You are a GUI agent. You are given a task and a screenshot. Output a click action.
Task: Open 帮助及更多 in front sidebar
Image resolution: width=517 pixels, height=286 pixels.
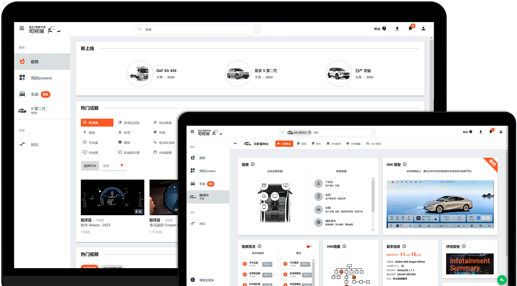tap(208, 280)
